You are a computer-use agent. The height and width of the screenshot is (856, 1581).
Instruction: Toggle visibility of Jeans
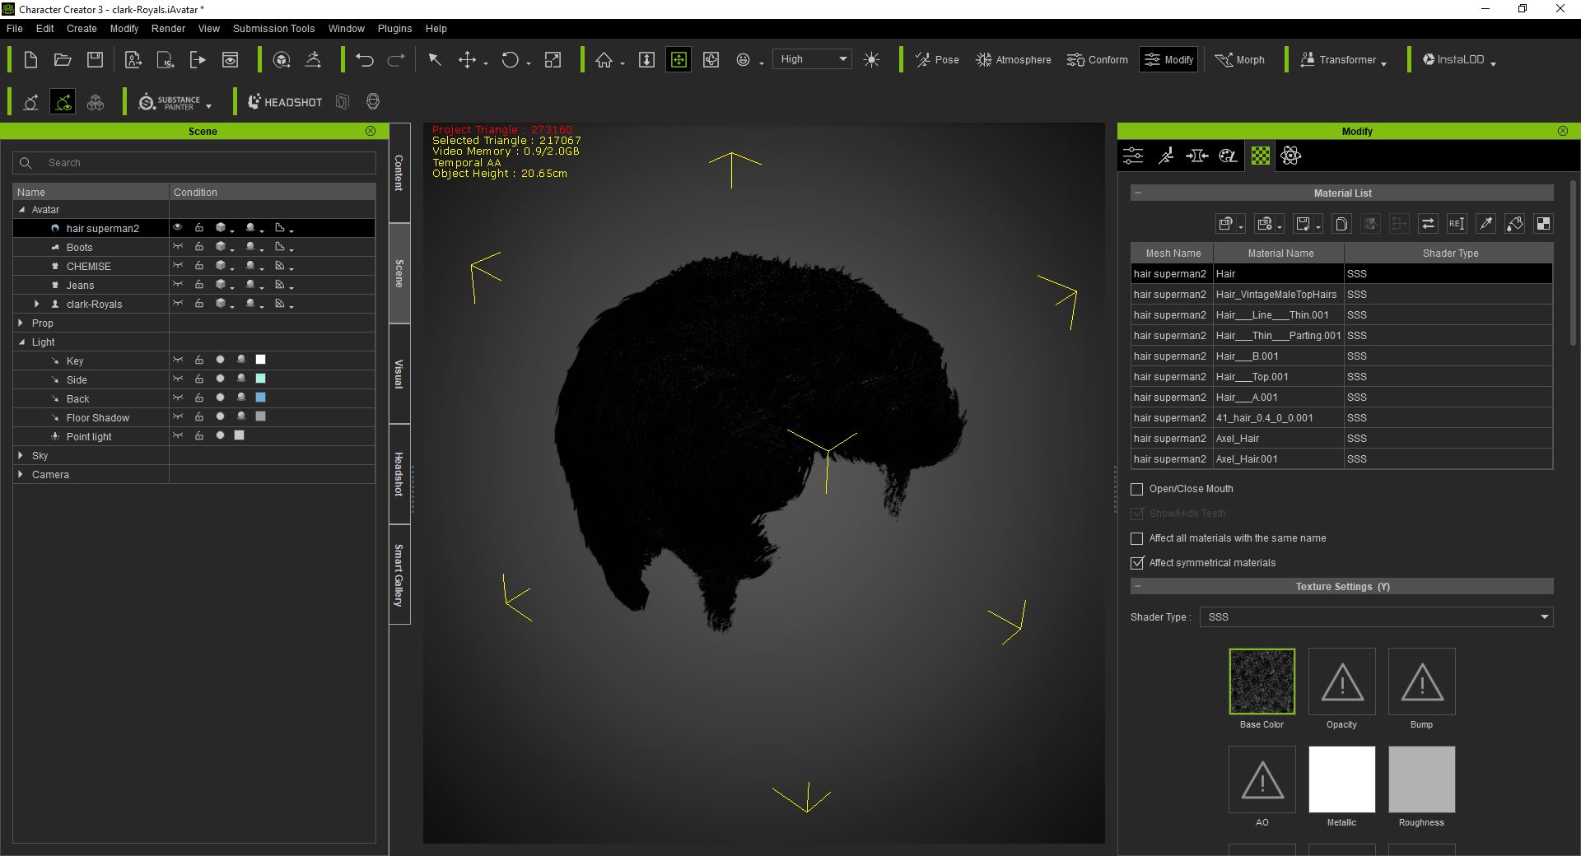click(177, 285)
